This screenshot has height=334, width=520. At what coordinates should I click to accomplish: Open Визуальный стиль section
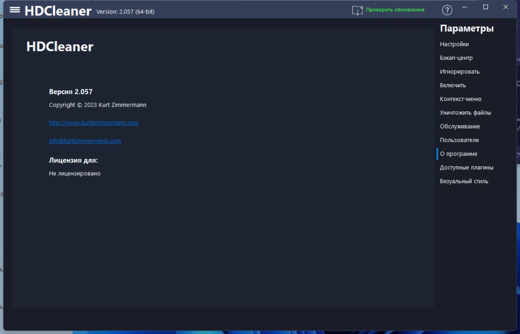[x=464, y=182]
